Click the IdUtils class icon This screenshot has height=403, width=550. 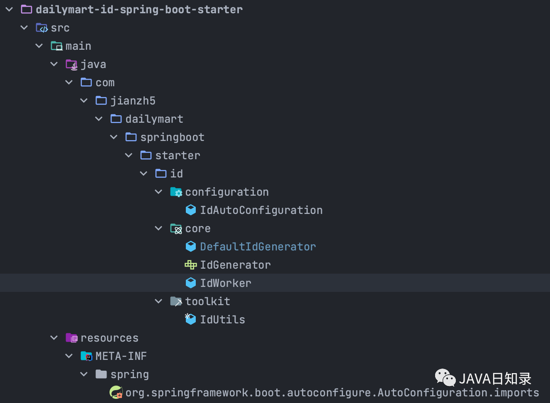tap(190, 319)
